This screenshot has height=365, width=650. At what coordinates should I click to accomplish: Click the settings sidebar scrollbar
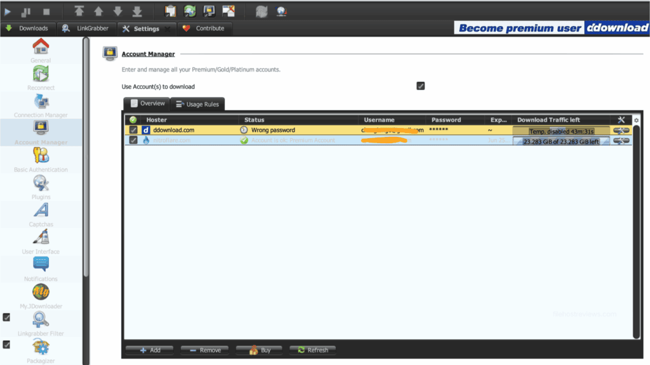click(x=86, y=157)
